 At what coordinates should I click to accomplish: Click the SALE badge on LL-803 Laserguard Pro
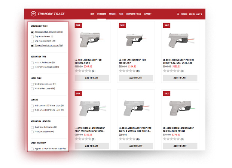(167, 25)
